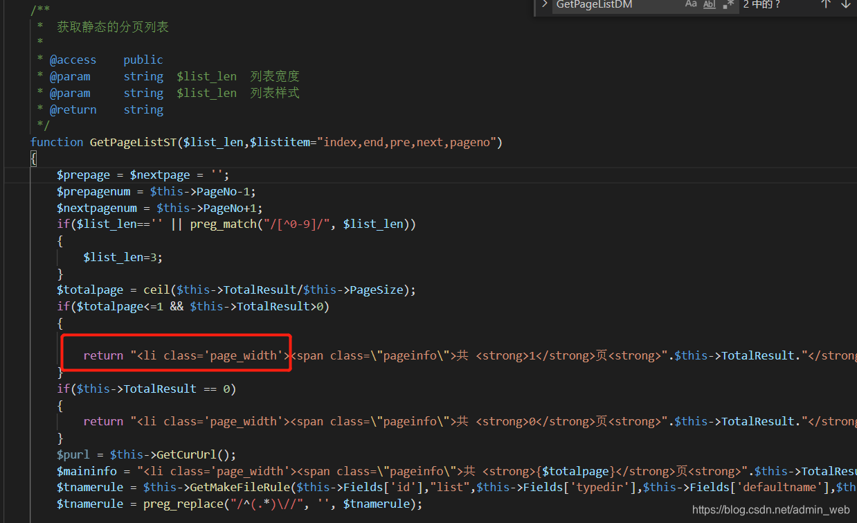Click the function keyword
This screenshot has width=857, height=523.
click(57, 142)
